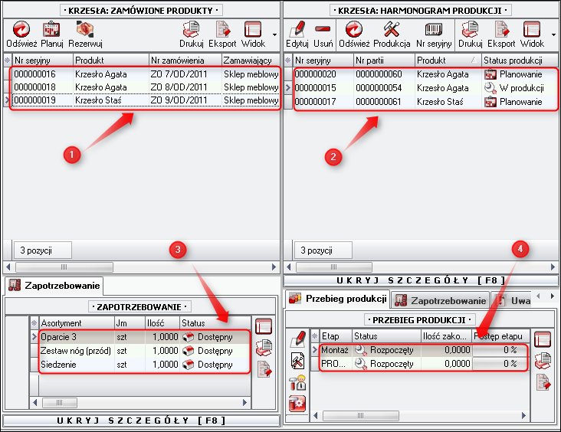This screenshot has width=561, height=432.
Task: Open column chooser star in Harmonogram grid
Action: pos(288,60)
